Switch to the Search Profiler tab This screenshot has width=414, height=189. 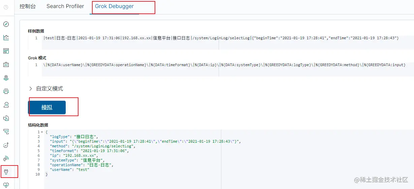point(65,6)
